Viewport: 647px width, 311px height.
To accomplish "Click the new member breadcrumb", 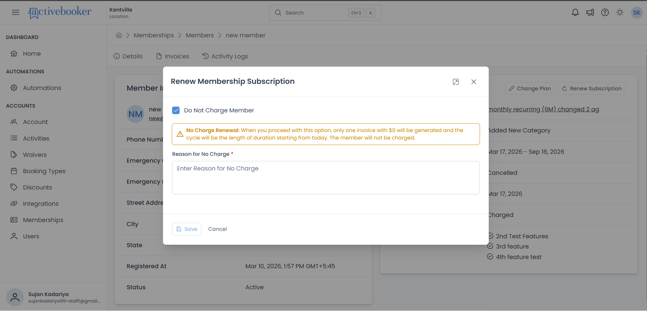I will point(245,35).
